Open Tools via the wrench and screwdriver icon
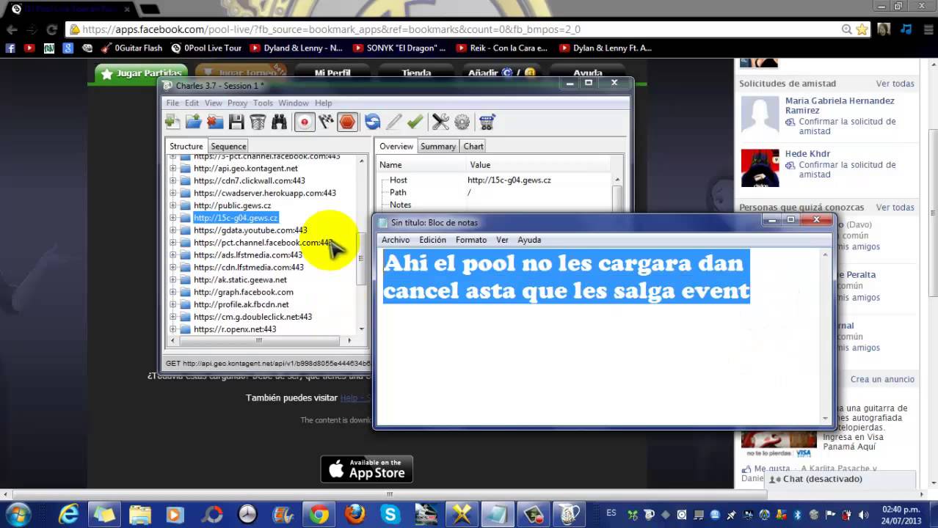This screenshot has width=938, height=528. tap(440, 122)
